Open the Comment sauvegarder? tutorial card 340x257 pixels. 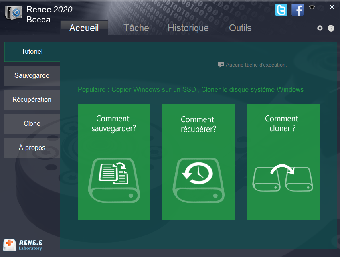114,162
